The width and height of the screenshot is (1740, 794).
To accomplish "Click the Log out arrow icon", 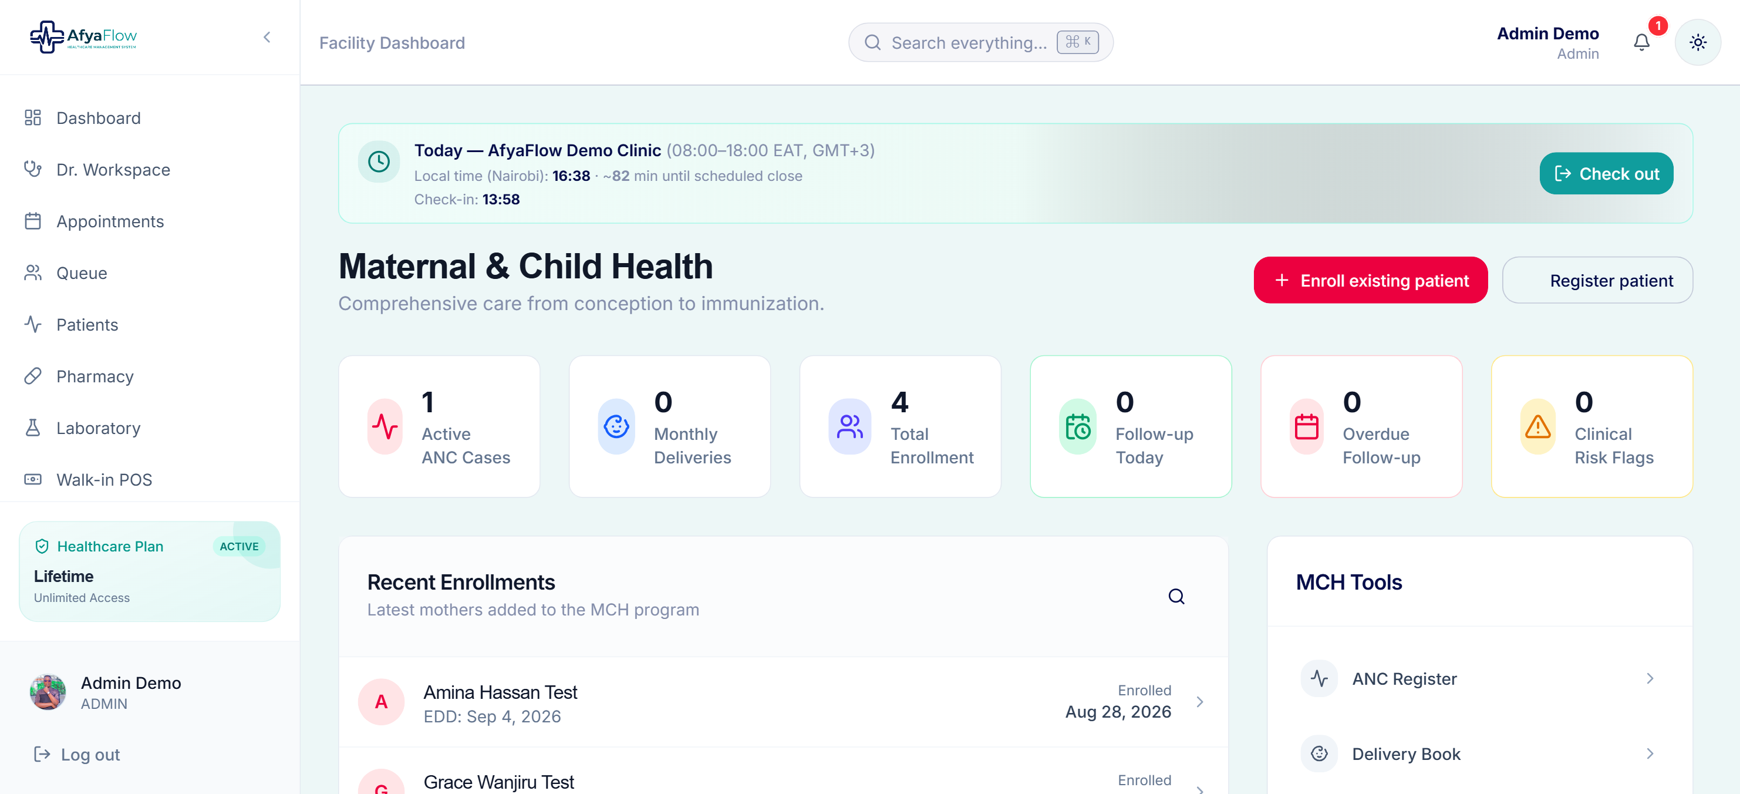I will tap(42, 754).
